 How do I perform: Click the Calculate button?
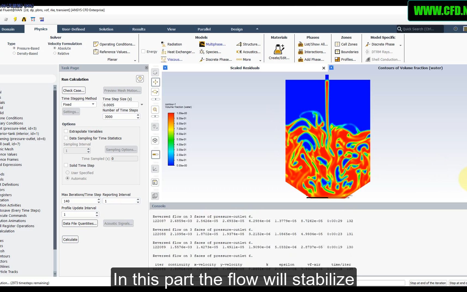tap(70, 239)
